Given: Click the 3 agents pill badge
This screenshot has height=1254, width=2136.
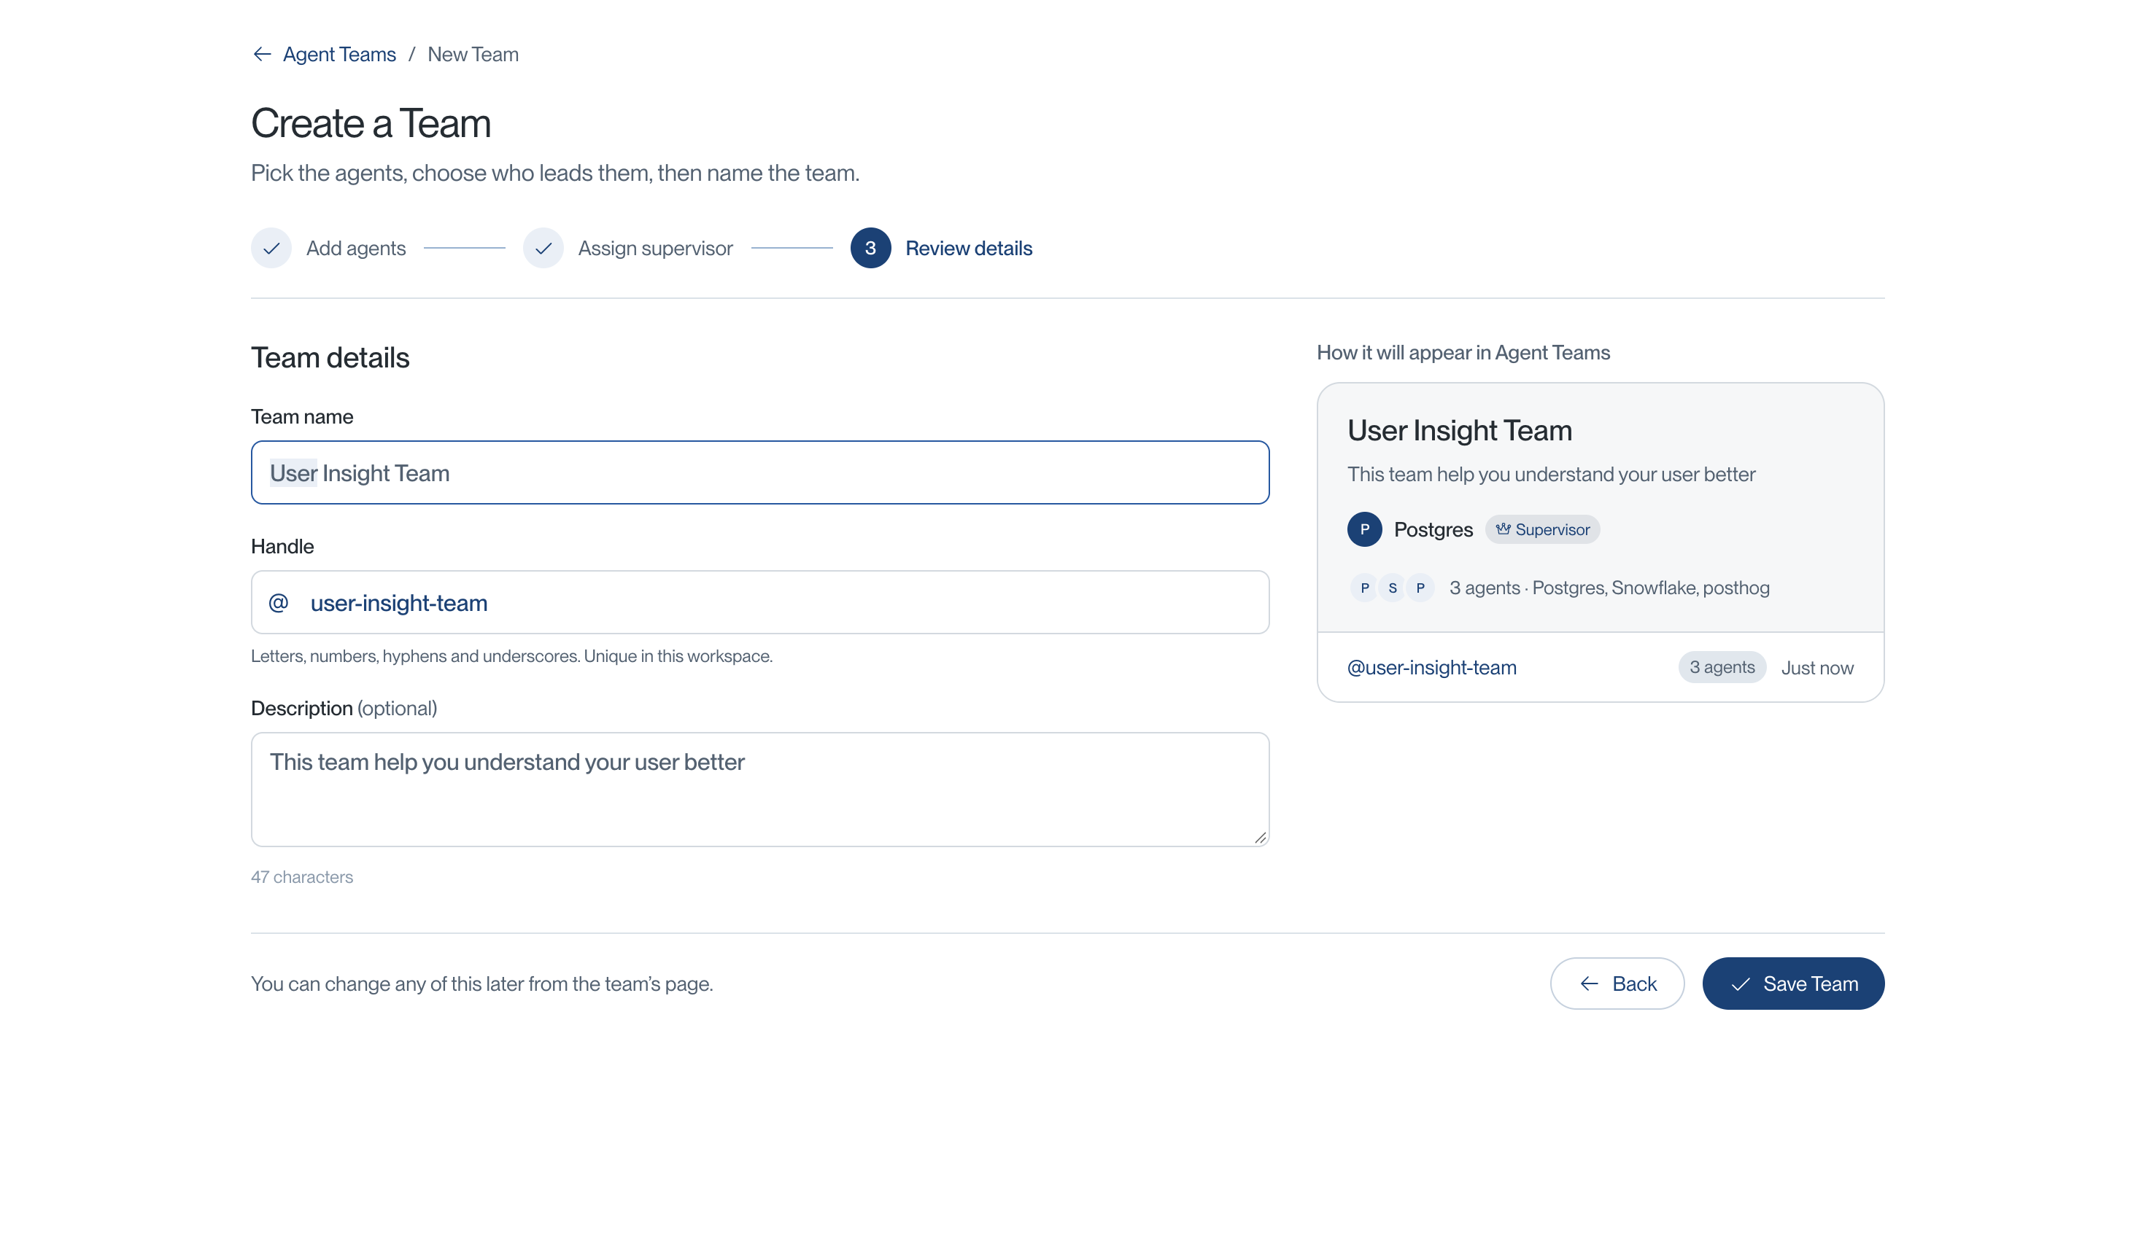Looking at the screenshot, I should point(1722,667).
